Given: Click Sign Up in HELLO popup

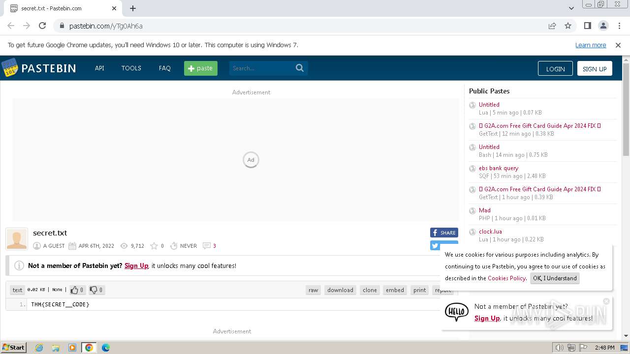Looking at the screenshot, I should (x=487, y=319).
